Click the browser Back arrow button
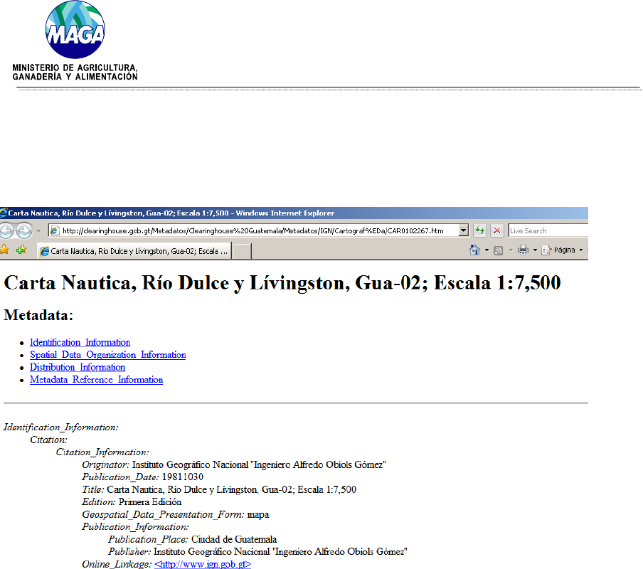 6,230
